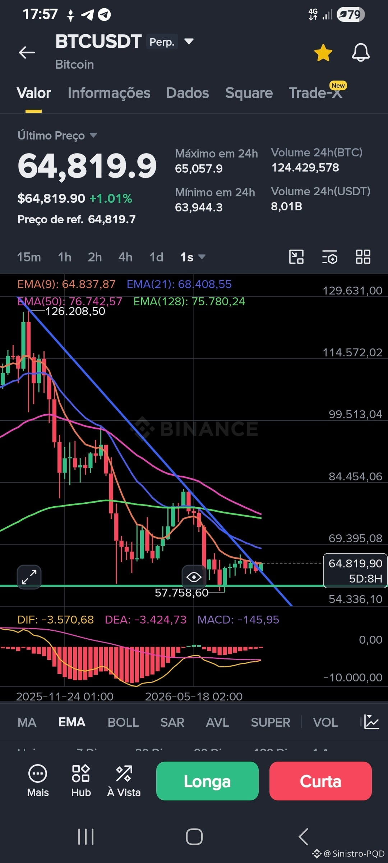
Task: Click the 57.758,60 low price marker
Action: click(181, 593)
